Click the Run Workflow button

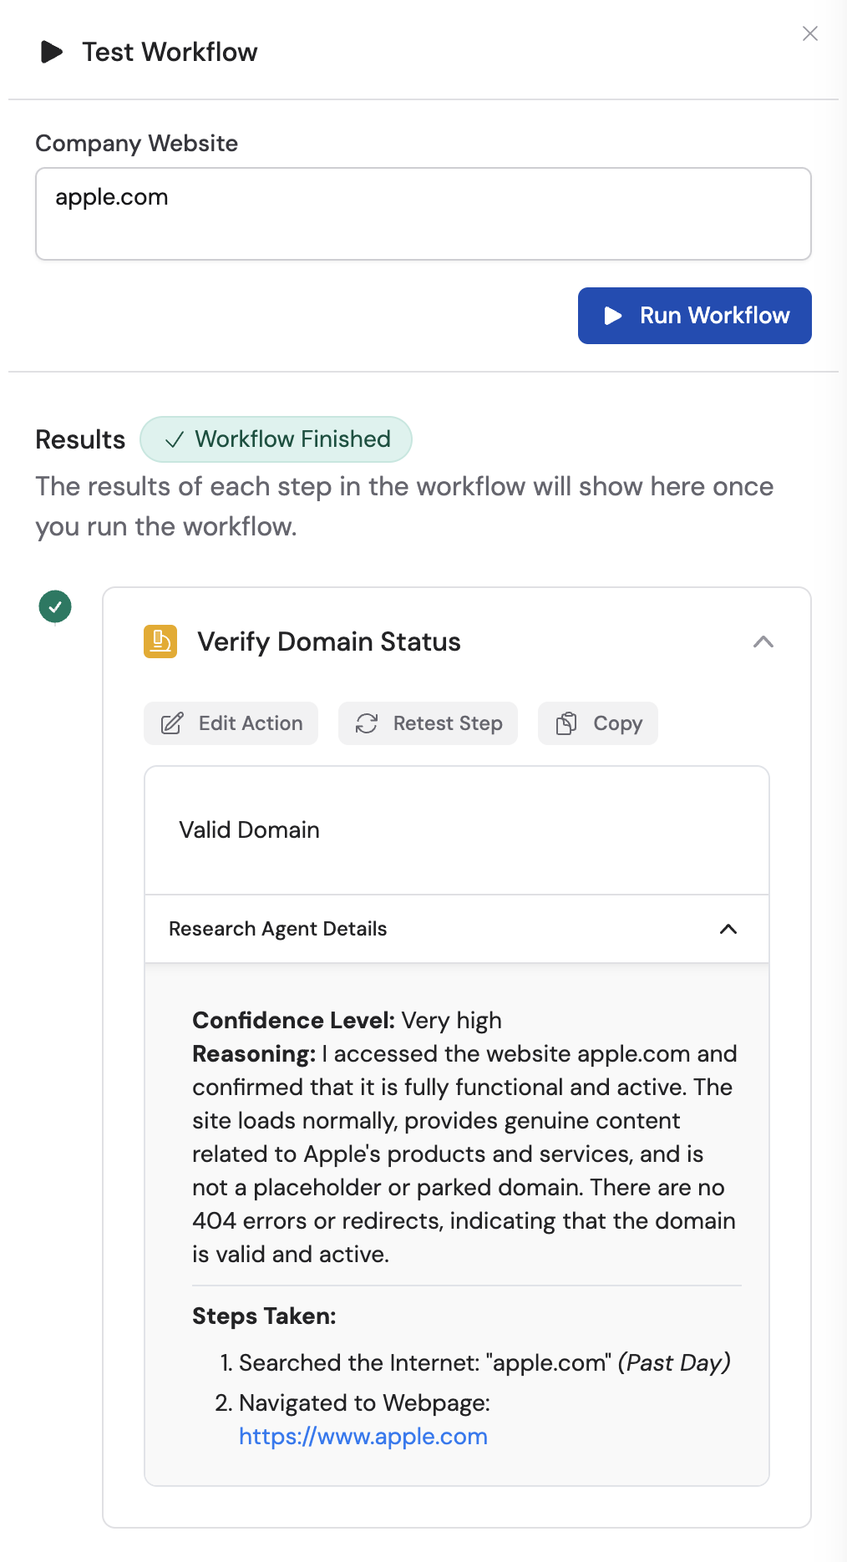(x=694, y=316)
